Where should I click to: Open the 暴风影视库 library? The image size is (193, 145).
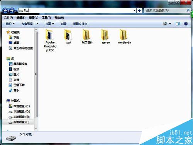[x=18, y=64]
